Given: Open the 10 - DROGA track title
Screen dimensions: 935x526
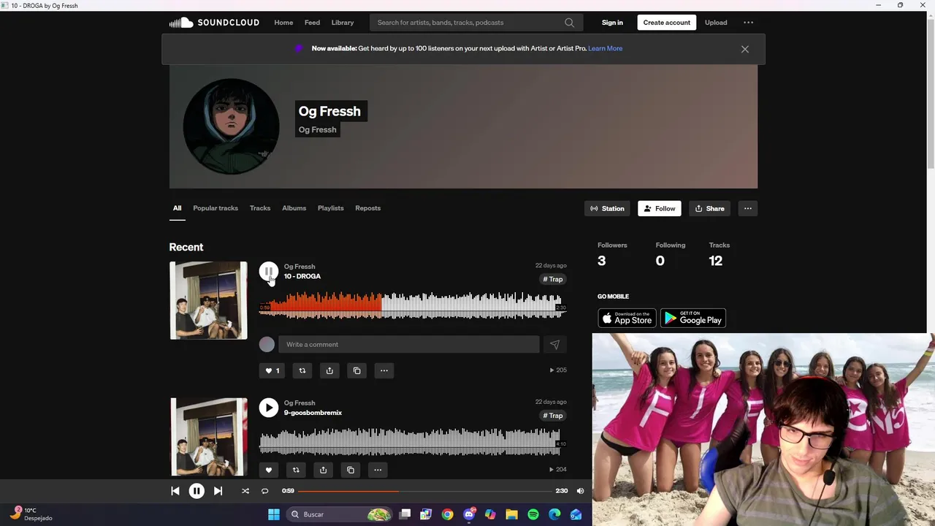Looking at the screenshot, I should click(302, 276).
